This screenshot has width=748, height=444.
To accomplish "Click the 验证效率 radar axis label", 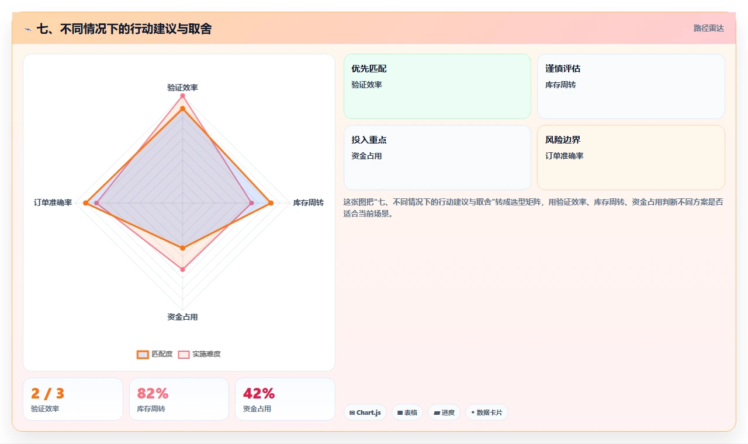I will 182,88.
